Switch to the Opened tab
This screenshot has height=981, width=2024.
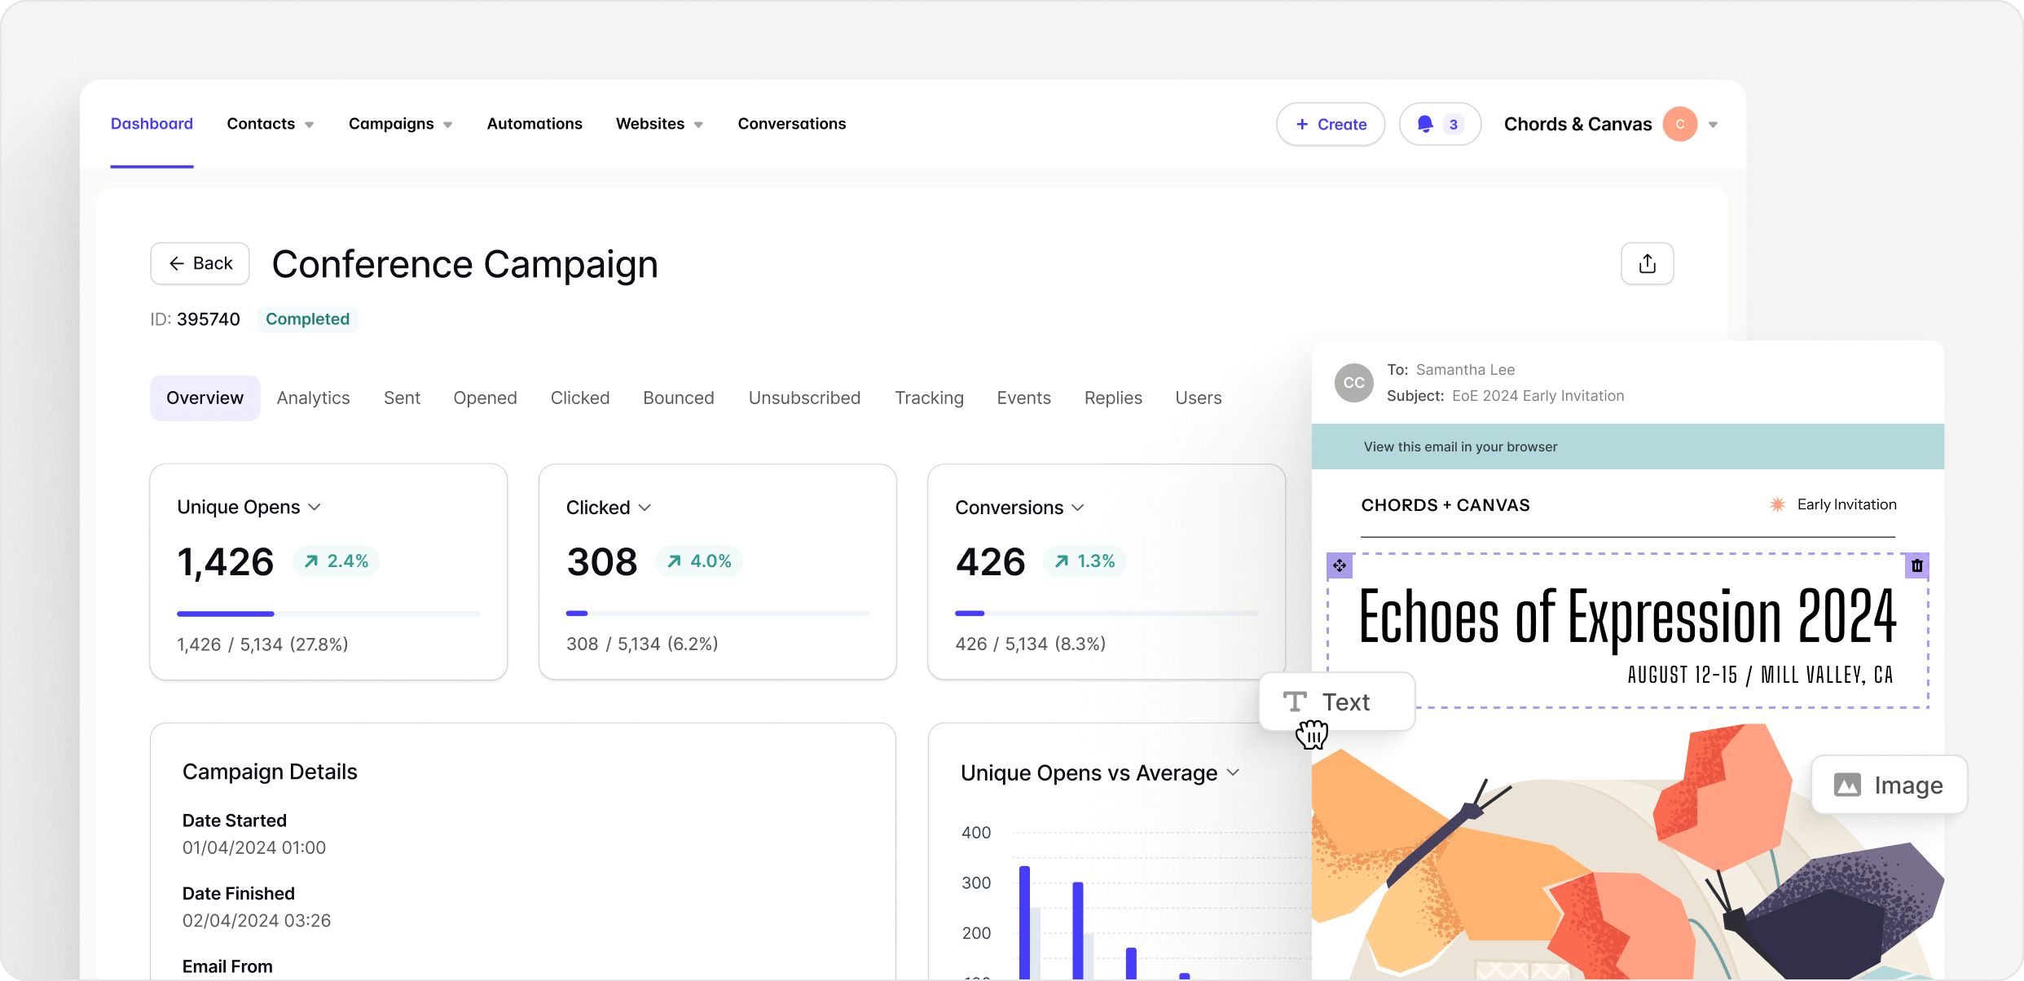pos(485,398)
